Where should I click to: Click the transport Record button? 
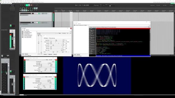pos(32,5)
